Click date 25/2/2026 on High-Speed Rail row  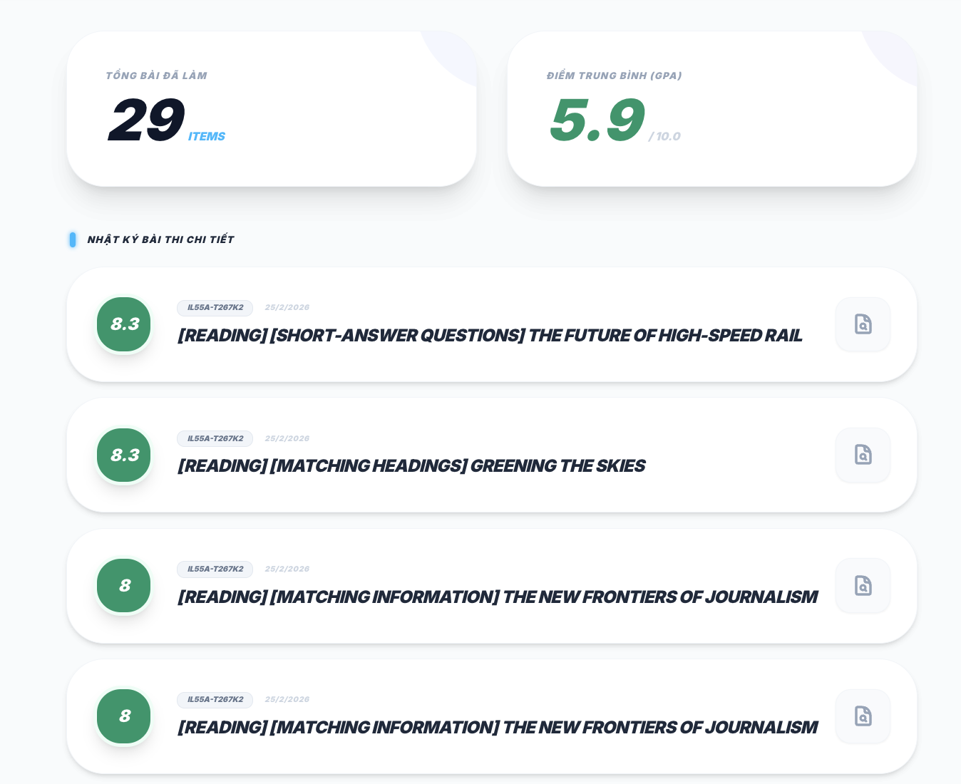click(287, 308)
